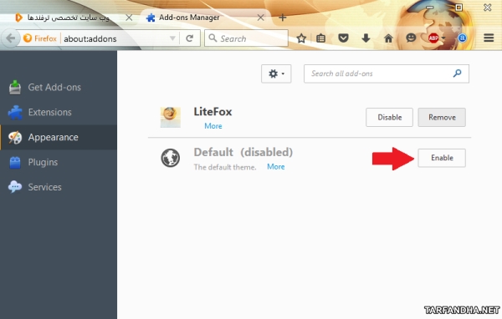
Task: Open the Downloads arrow icon
Action: [366, 38]
